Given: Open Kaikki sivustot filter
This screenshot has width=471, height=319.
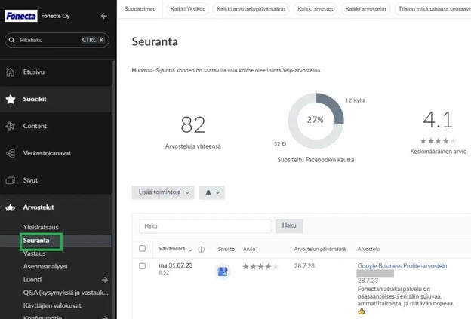Looking at the screenshot, I should point(316,9).
